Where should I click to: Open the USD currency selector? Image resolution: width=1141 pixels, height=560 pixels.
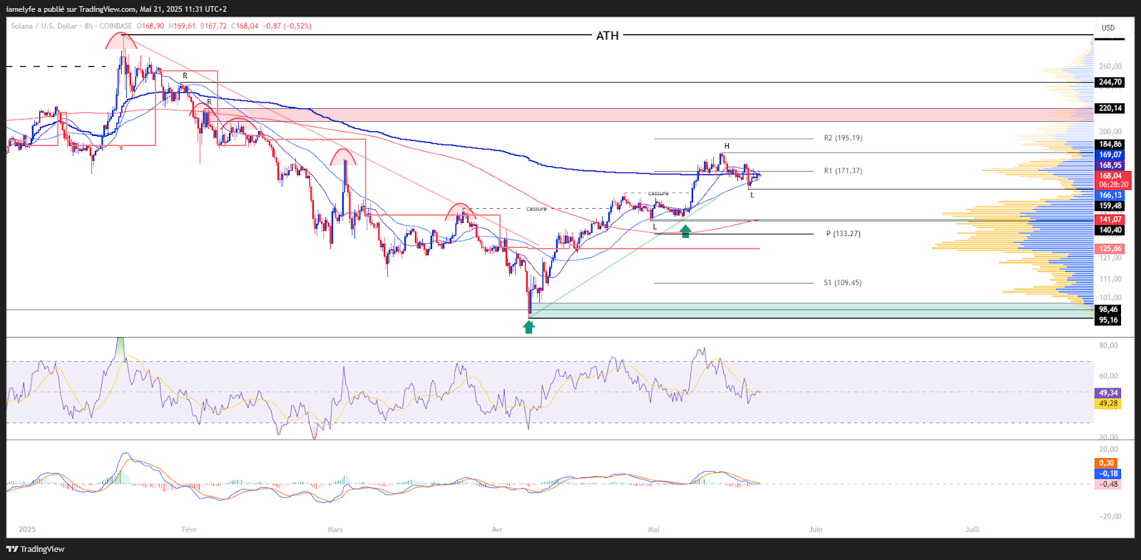click(1108, 28)
